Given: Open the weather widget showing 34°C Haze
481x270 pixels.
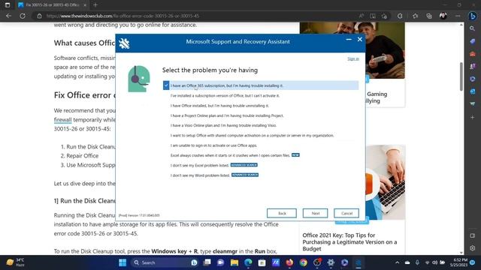Looking at the screenshot, I should pyautogui.click(x=15, y=262).
